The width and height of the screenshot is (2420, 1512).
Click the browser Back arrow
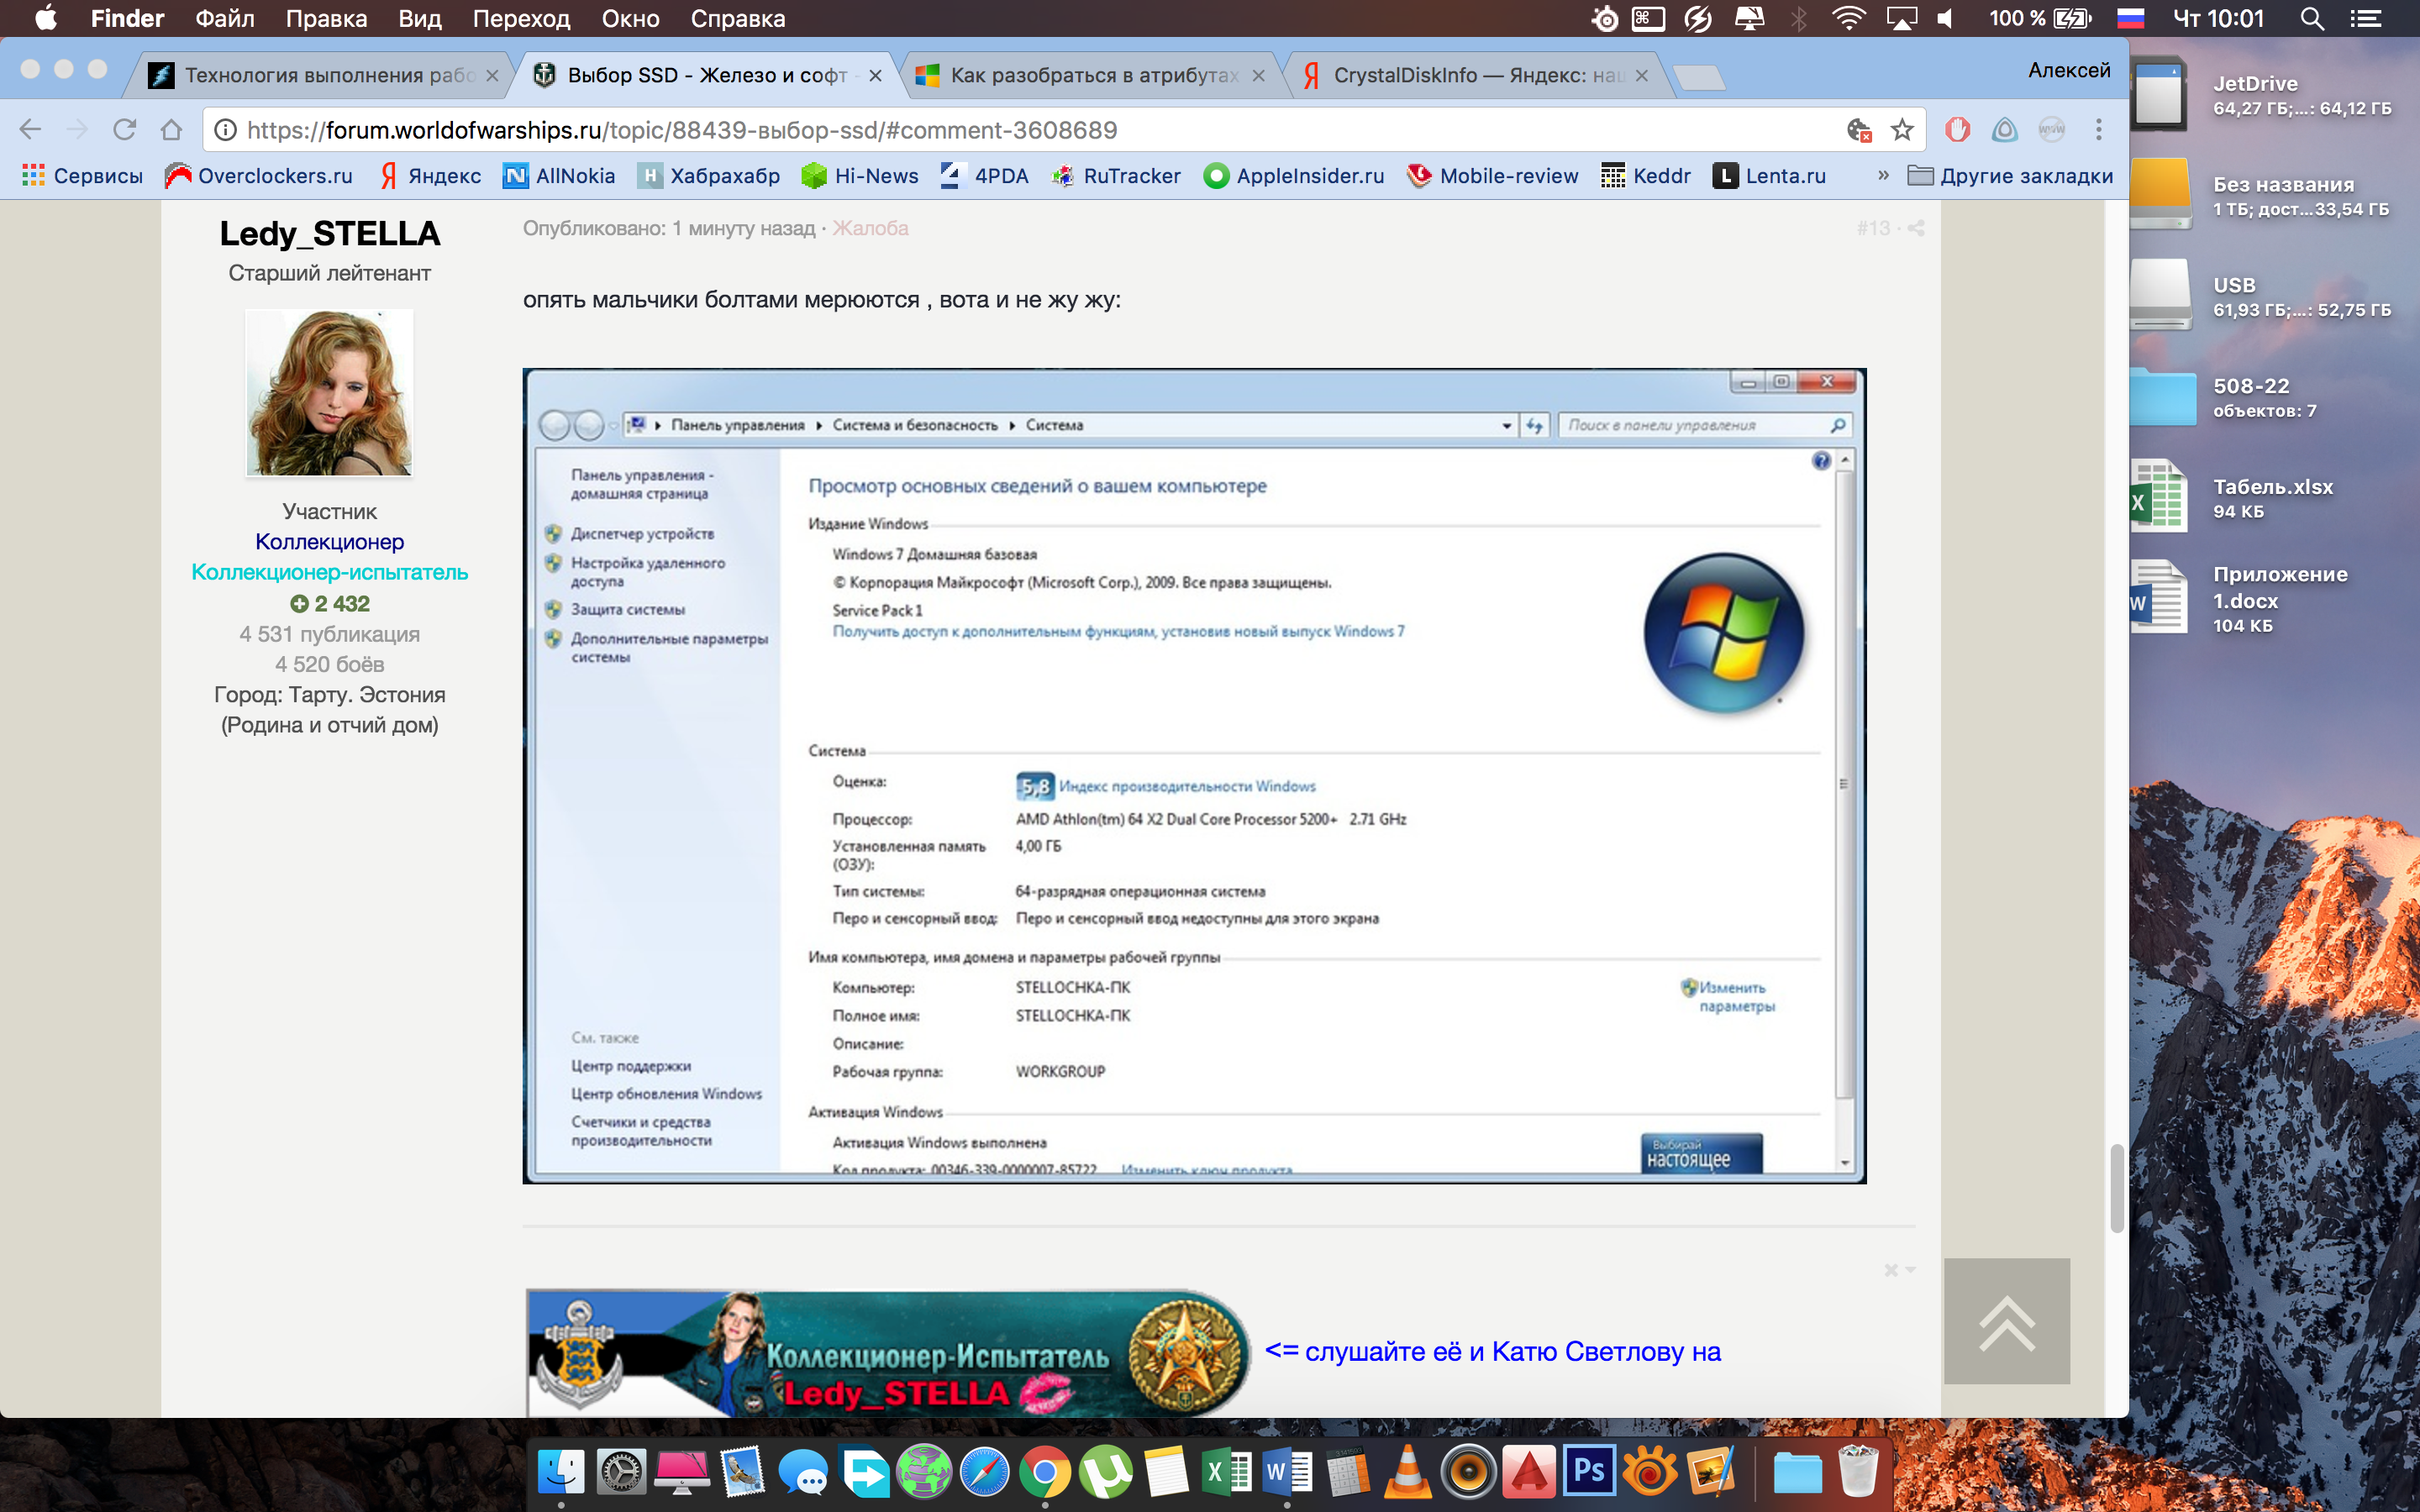click(x=30, y=130)
